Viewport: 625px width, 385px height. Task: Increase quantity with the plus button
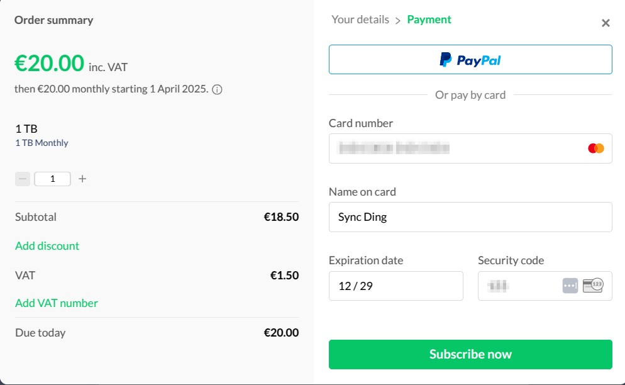(x=82, y=179)
